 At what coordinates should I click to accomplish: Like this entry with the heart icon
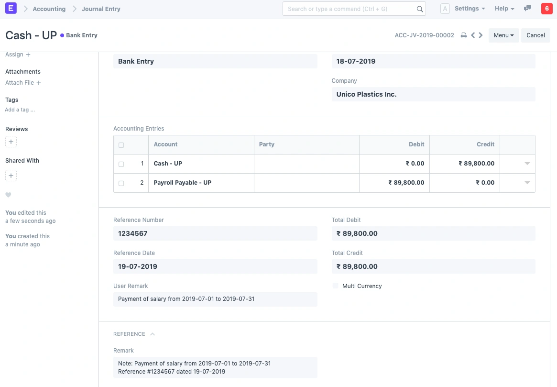tap(8, 195)
